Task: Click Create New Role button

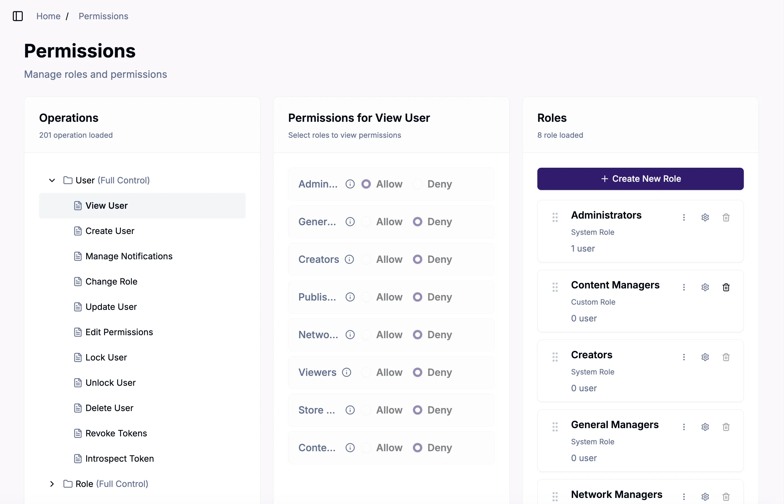Action: [640, 179]
